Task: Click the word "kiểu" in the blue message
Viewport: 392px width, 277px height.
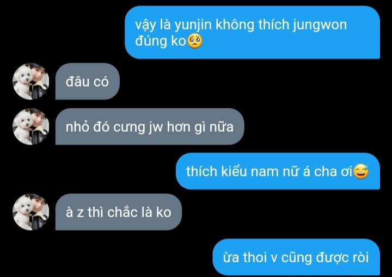Action: [x=234, y=171]
